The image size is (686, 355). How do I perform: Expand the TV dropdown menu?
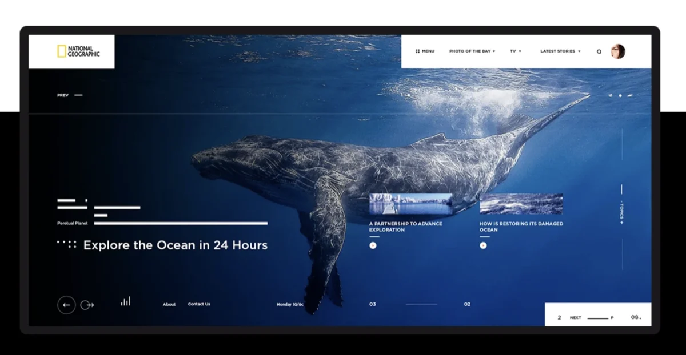pos(516,51)
